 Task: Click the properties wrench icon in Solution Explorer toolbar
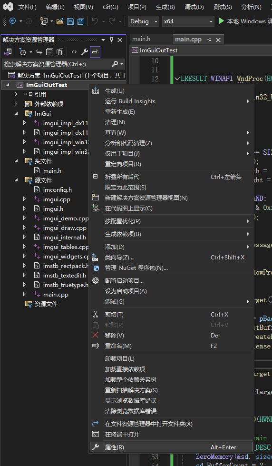tap(85, 52)
